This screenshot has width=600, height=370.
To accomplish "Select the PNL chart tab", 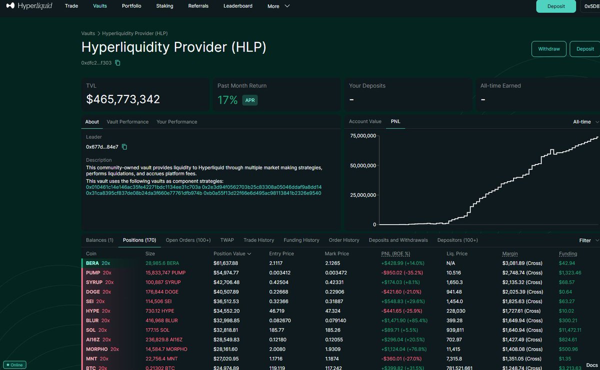I will click(x=396, y=121).
